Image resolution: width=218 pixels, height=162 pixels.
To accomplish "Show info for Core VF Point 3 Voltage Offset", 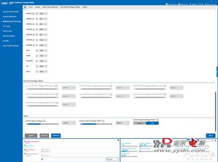I will point(165,86).
